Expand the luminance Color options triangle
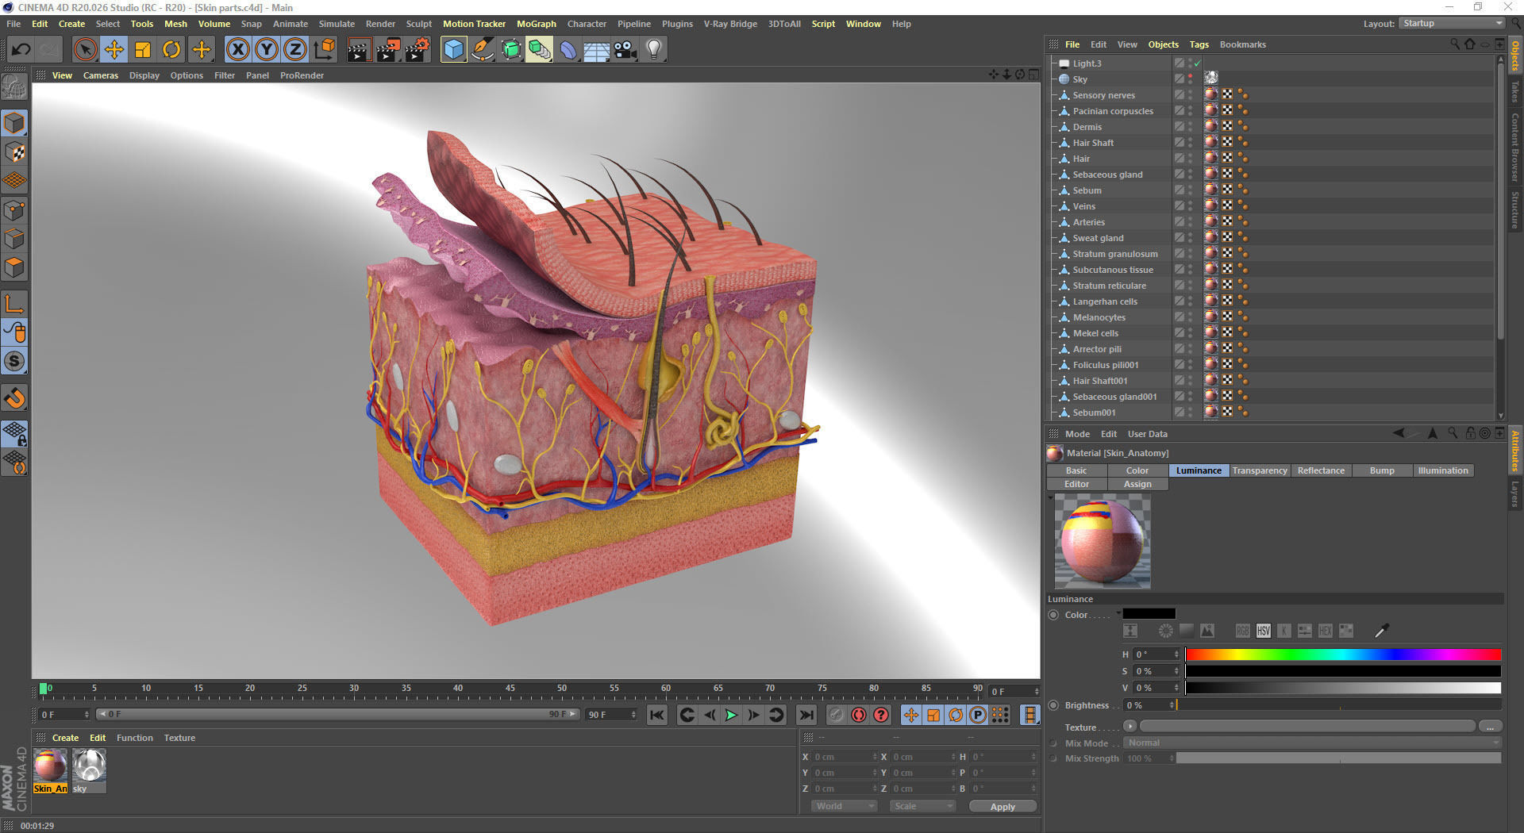 click(1118, 613)
